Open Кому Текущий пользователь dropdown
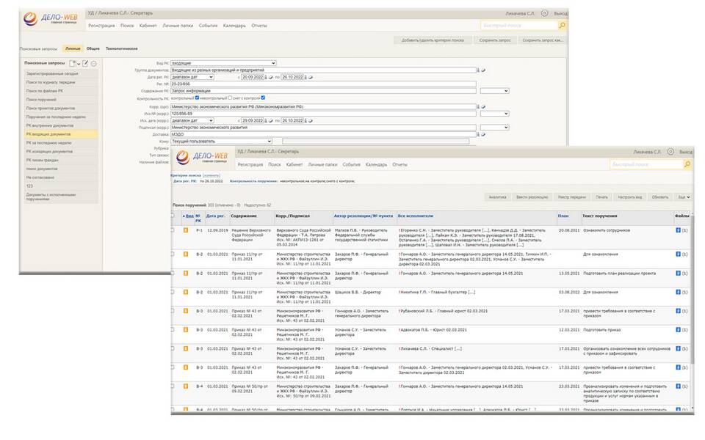 [x=221, y=142]
